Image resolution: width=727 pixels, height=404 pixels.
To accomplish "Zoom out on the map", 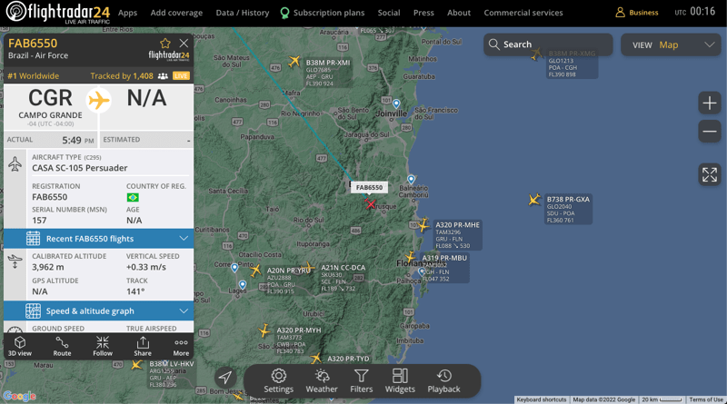I will (710, 131).
